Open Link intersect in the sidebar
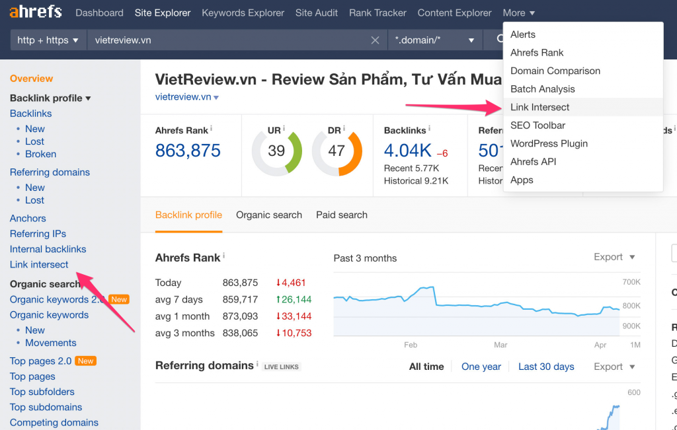The image size is (677, 430). pyautogui.click(x=39, y=264)
